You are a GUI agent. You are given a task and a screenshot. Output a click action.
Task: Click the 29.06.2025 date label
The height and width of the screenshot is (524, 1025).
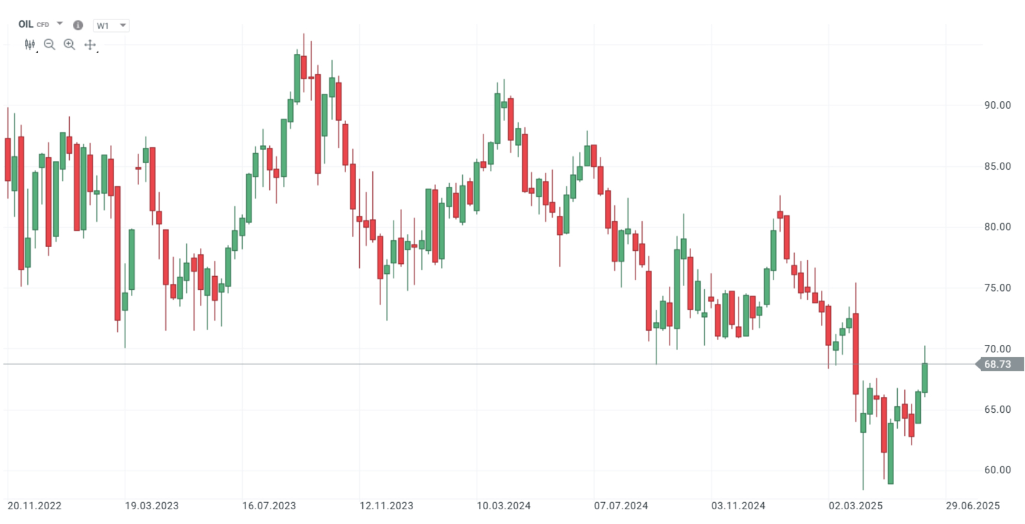pos(972,506)
